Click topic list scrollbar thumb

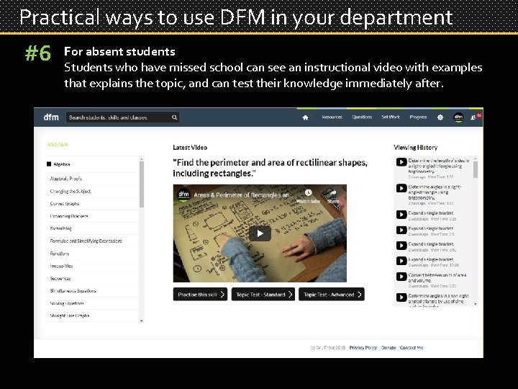tap(142, 184)
